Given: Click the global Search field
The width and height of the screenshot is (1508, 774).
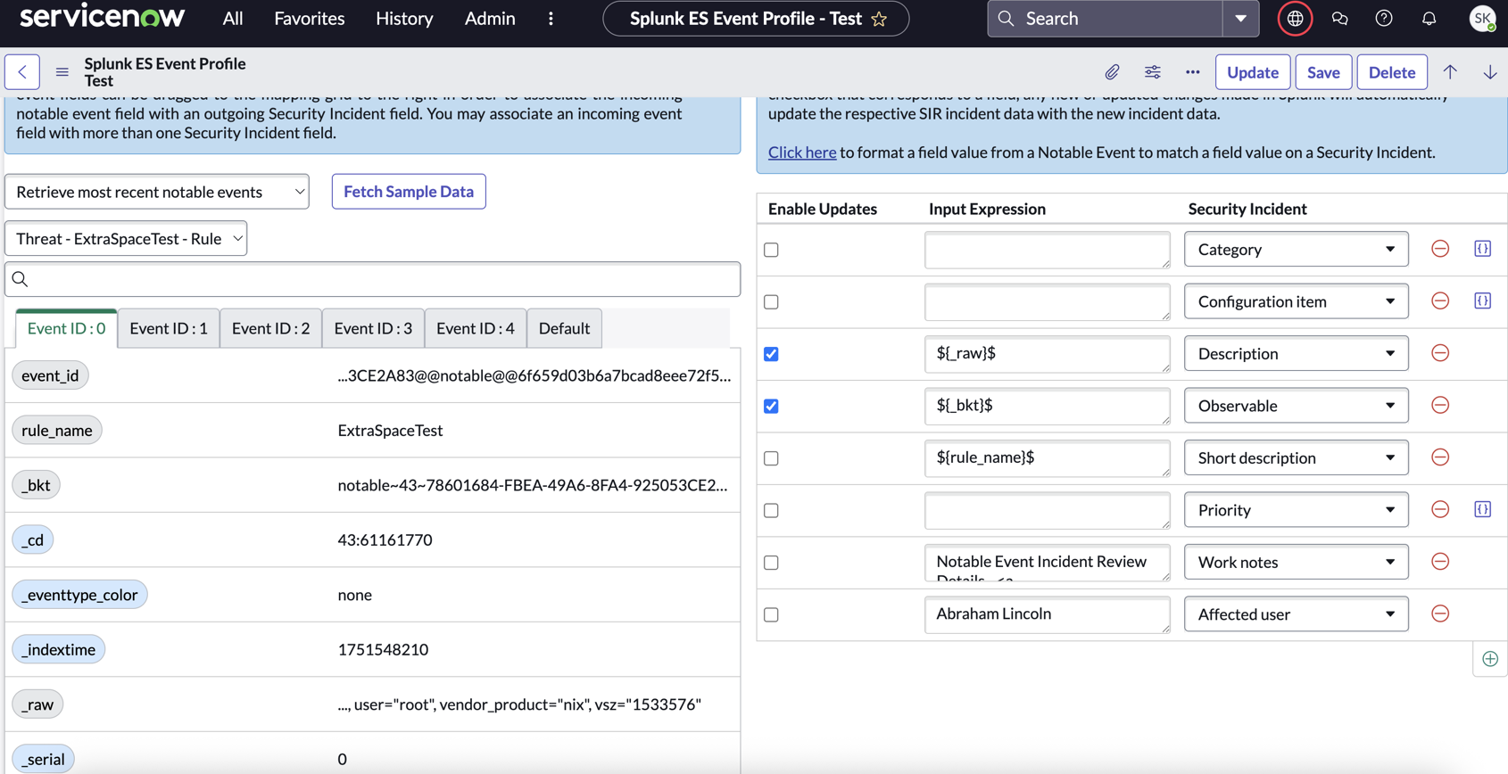Looking at the screenshot, I should (x=1105, y=19).
